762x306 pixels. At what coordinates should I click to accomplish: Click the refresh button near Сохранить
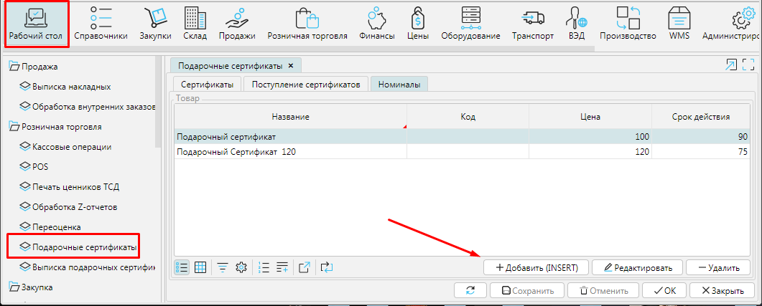coord(470,291)
